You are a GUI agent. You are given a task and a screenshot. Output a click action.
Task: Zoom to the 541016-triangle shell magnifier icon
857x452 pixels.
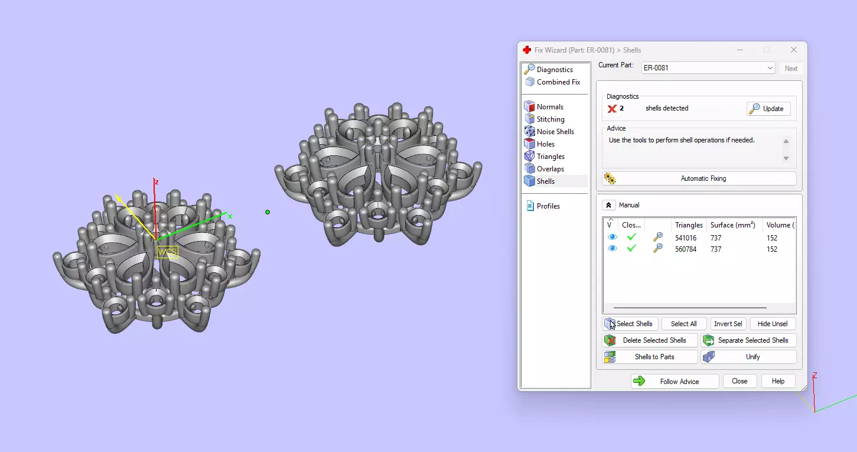(x=657, y=238)
